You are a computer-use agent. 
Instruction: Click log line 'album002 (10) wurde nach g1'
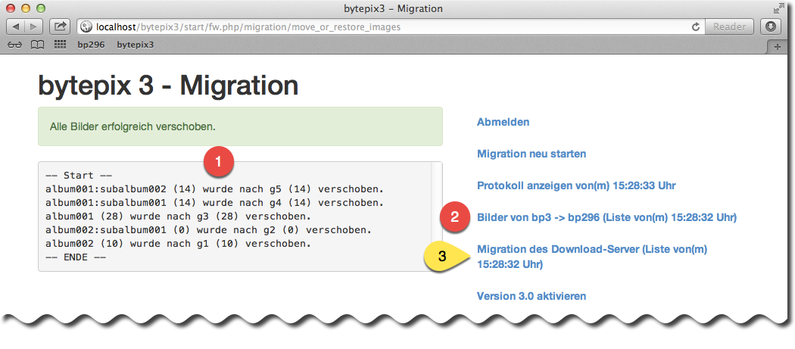(x=178, y=244)
